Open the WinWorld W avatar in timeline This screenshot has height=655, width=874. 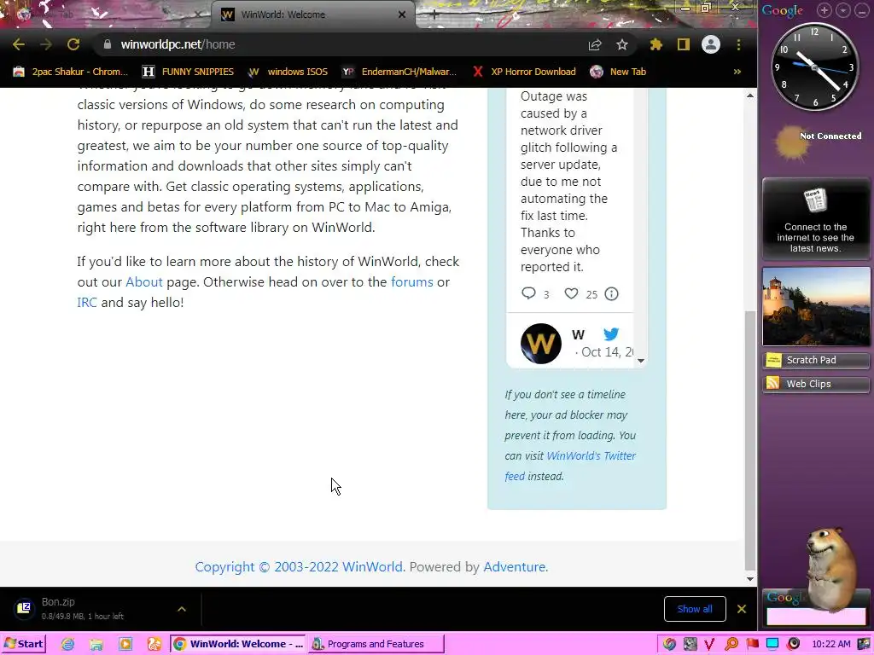point(540,344)
